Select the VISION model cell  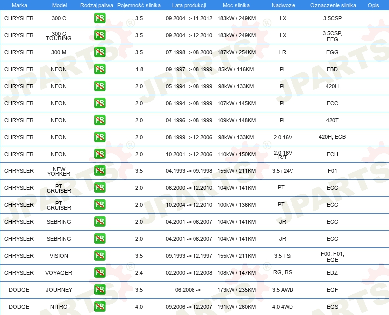(x=59, y=256)
